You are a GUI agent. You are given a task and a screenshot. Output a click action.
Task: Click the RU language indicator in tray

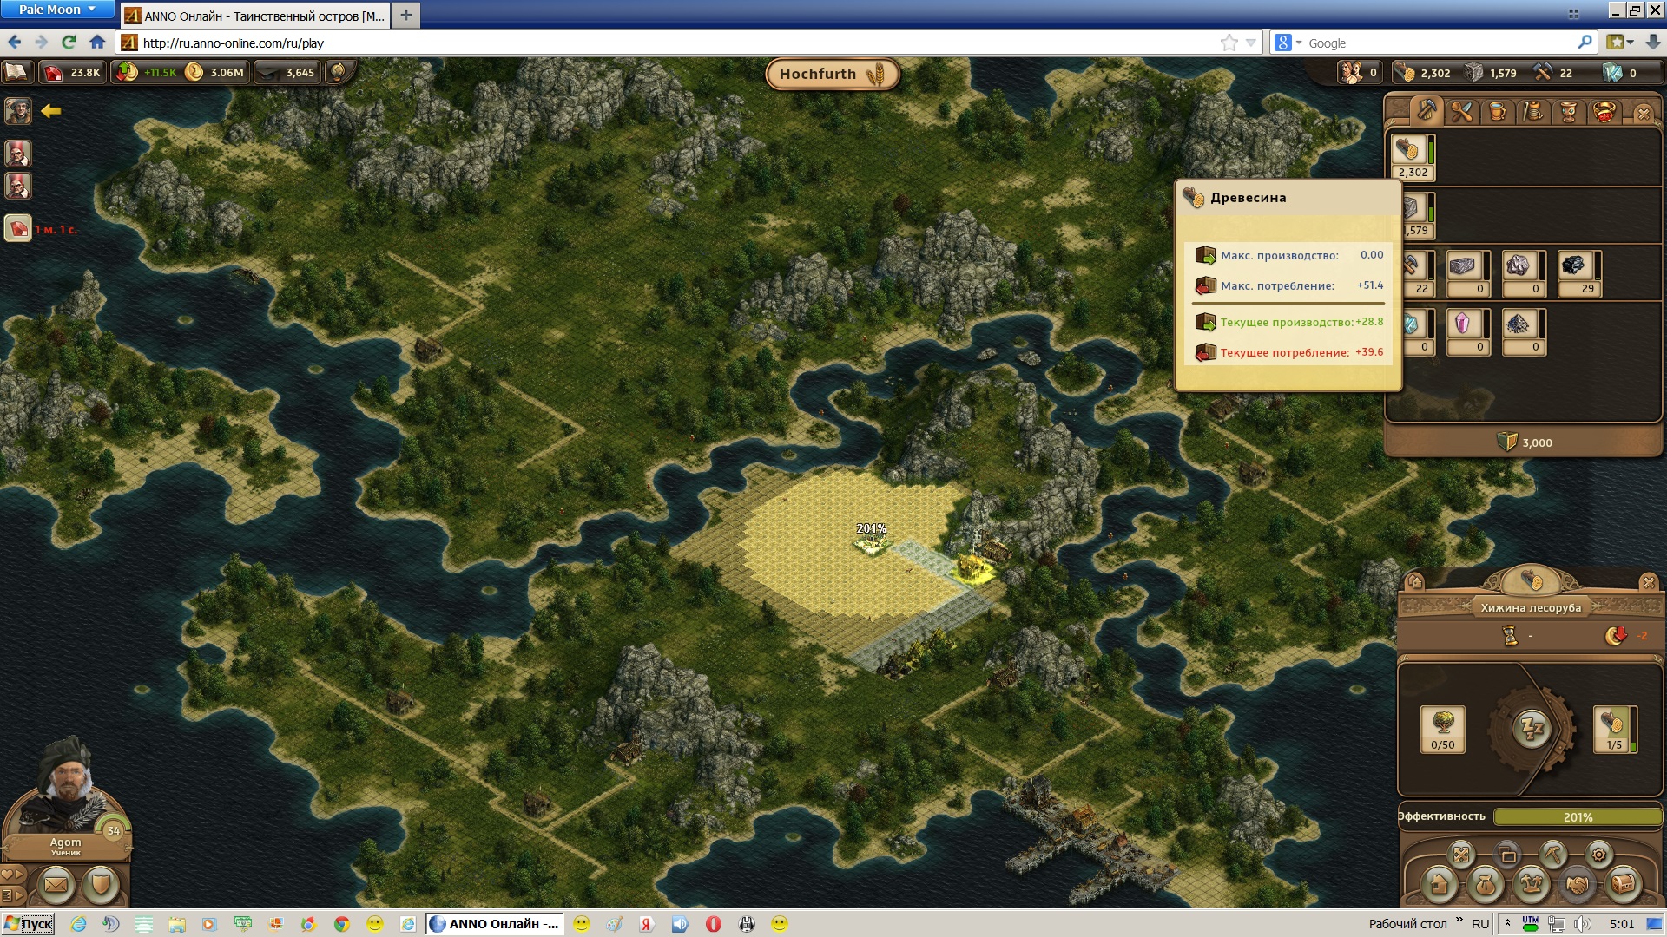pos(1480,924)
